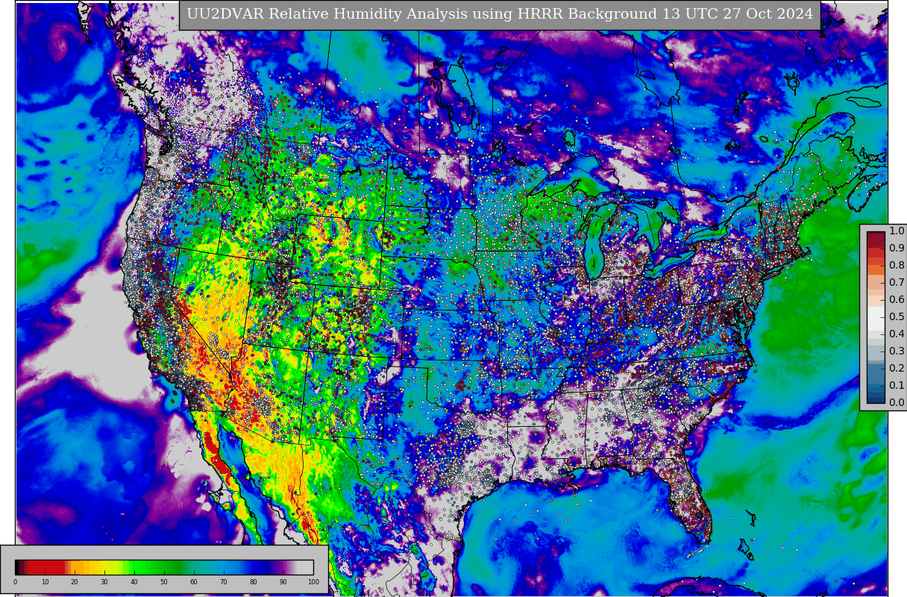907x597 pixels.
Task: Click the "20" tick on humidity colorbar
Action: [x=75, y=582]
